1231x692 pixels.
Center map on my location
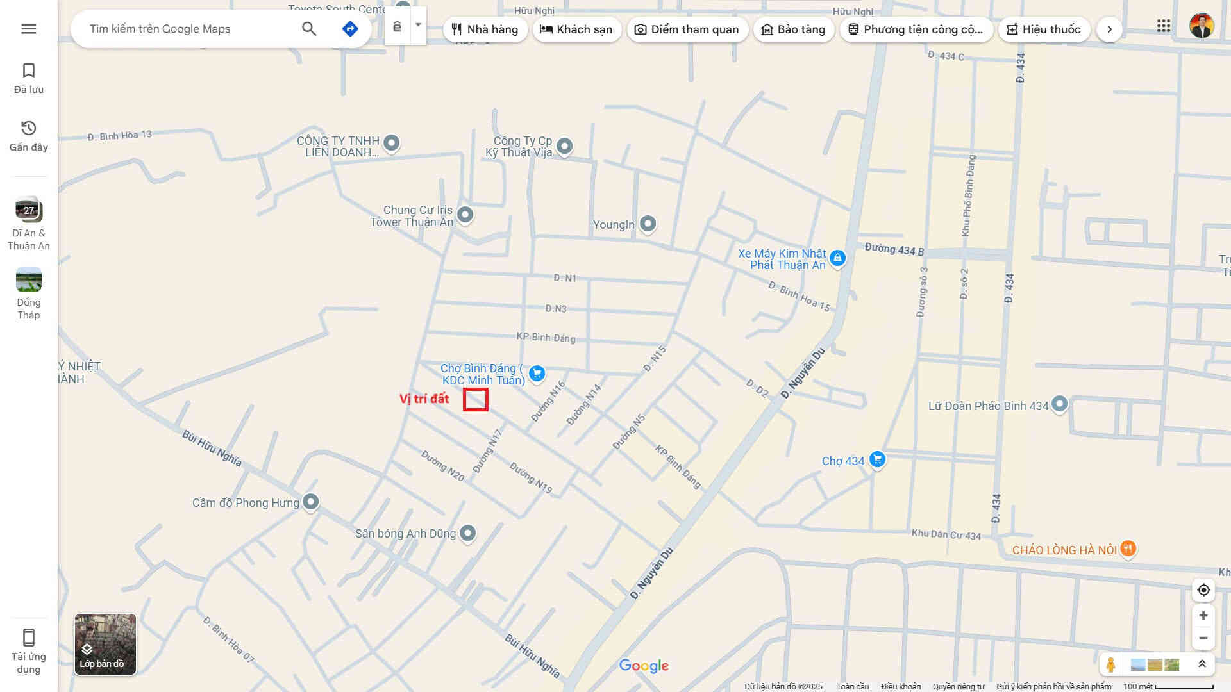click(x=1203, y=590)
